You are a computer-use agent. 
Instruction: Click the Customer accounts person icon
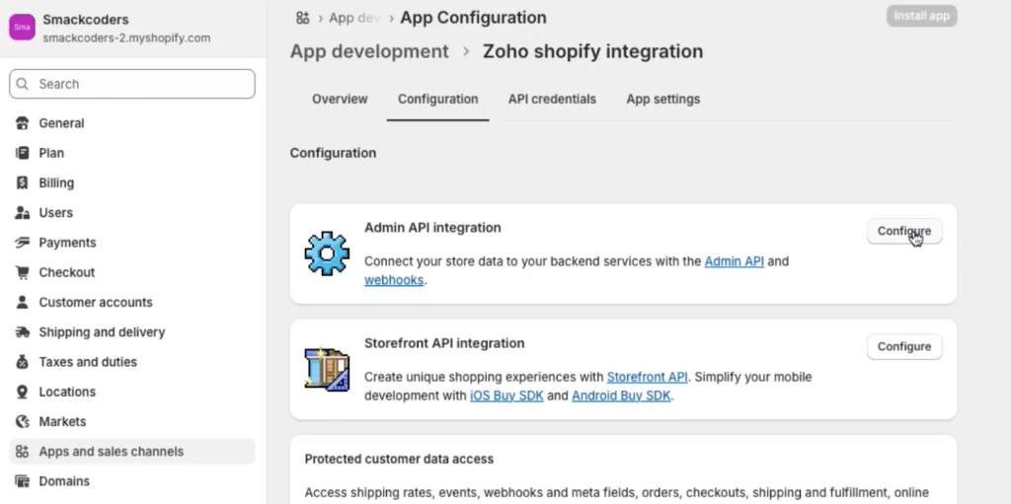pos(23,302)
